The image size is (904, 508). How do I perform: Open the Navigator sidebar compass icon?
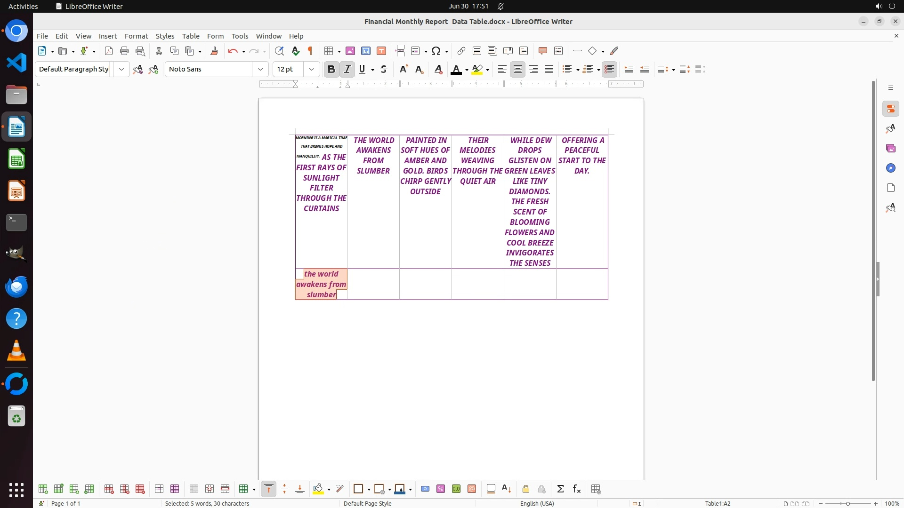point(890,168)
